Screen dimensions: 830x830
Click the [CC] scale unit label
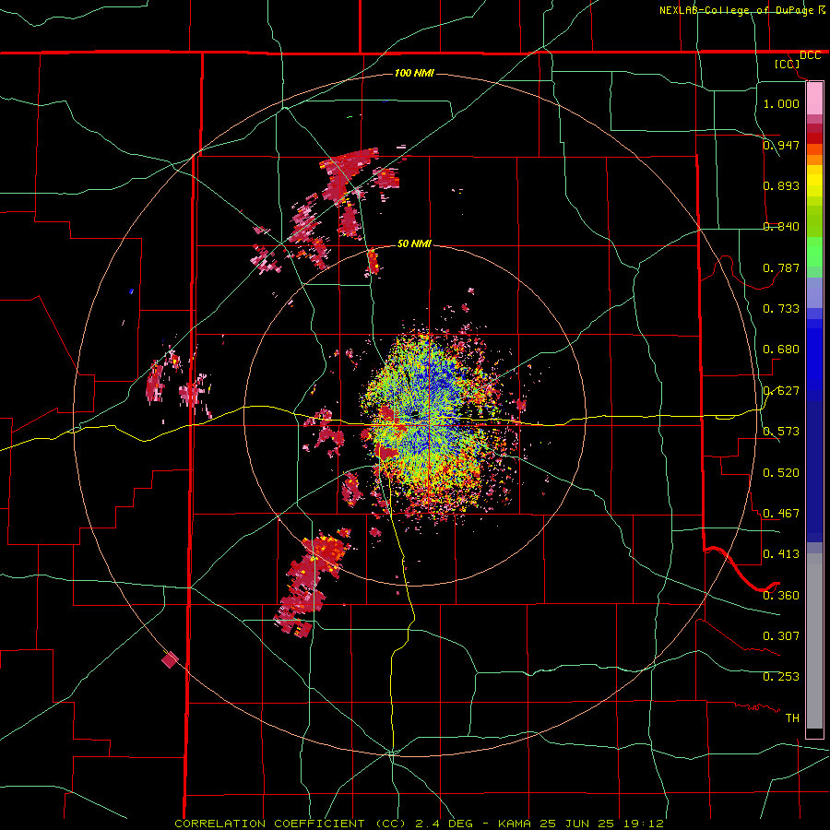point(788,64)
